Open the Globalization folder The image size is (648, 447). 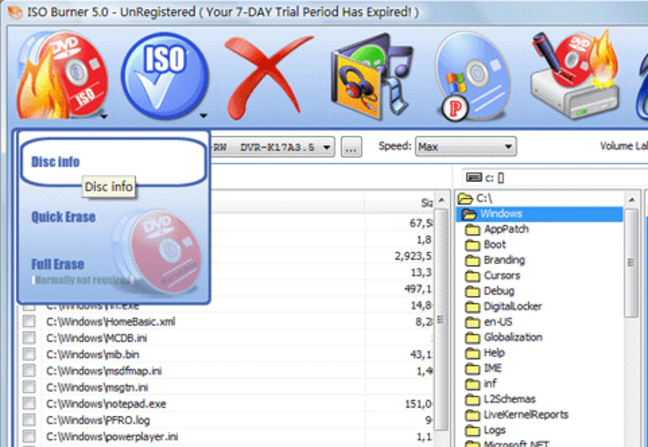tap(504, 337)
